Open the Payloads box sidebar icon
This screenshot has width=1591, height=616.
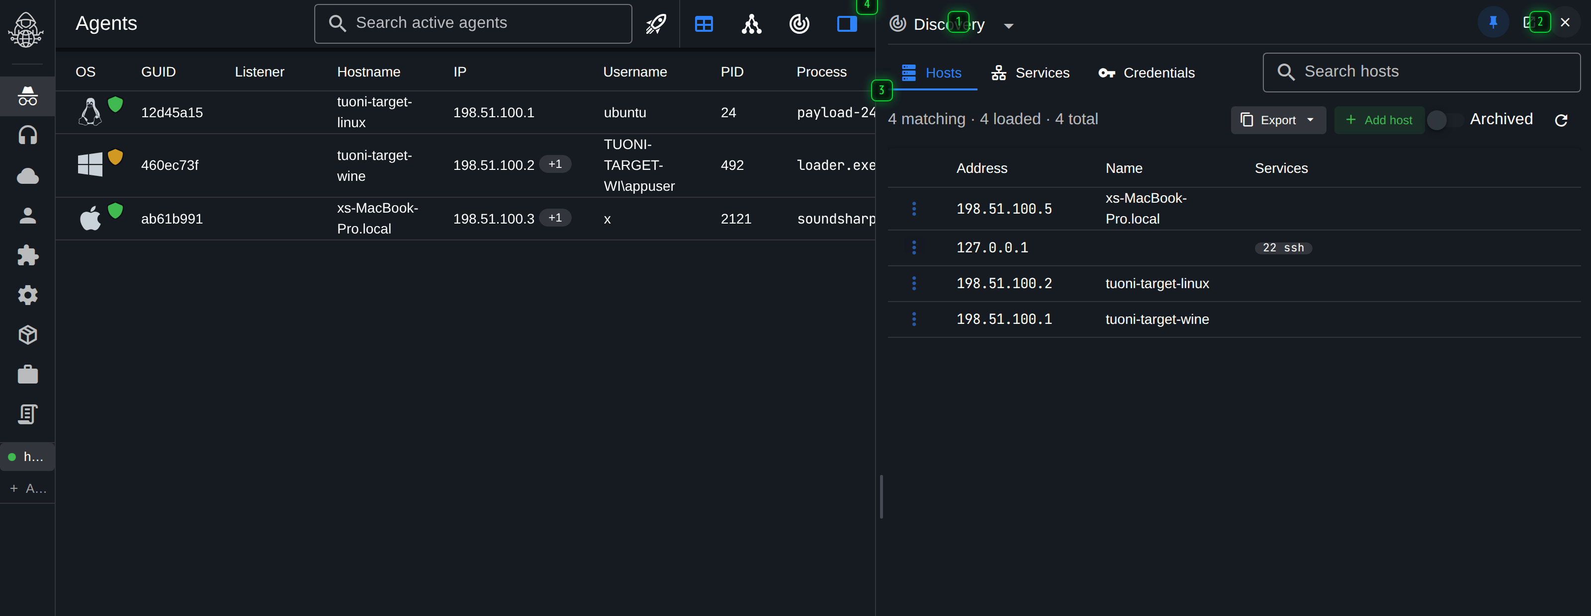pos(27,335)
